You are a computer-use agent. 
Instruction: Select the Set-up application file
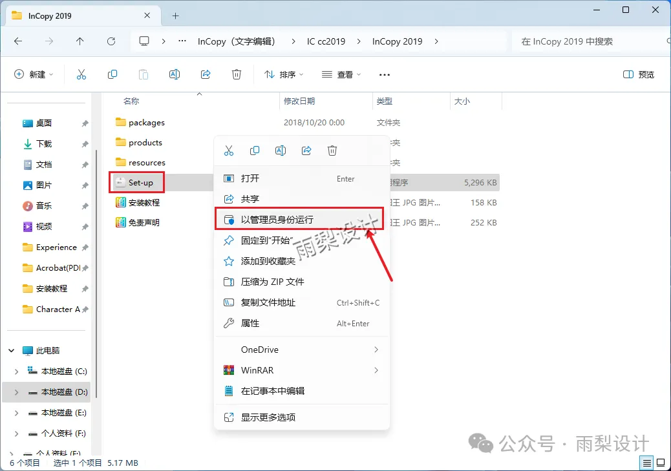pyautogui.click(x=136, y=183)
